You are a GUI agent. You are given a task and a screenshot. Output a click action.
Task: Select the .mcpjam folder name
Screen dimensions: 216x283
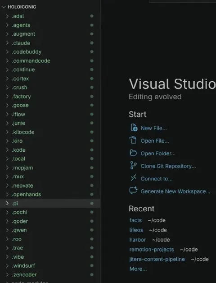click(x=22, y=168)
